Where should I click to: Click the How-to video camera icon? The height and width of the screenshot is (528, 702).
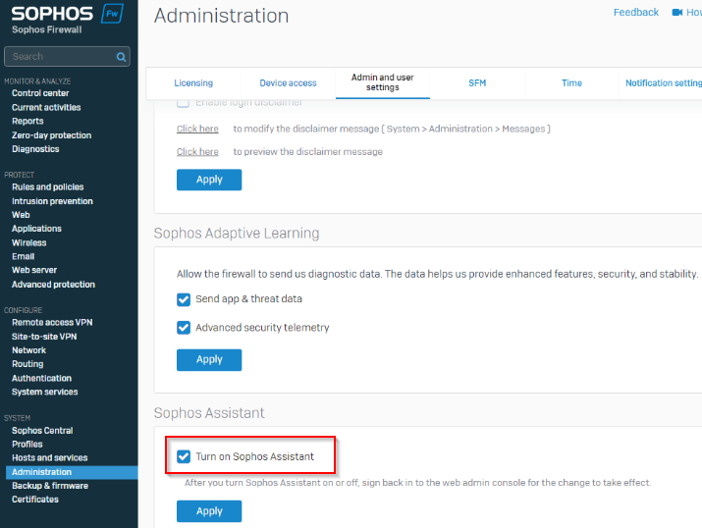676,13
